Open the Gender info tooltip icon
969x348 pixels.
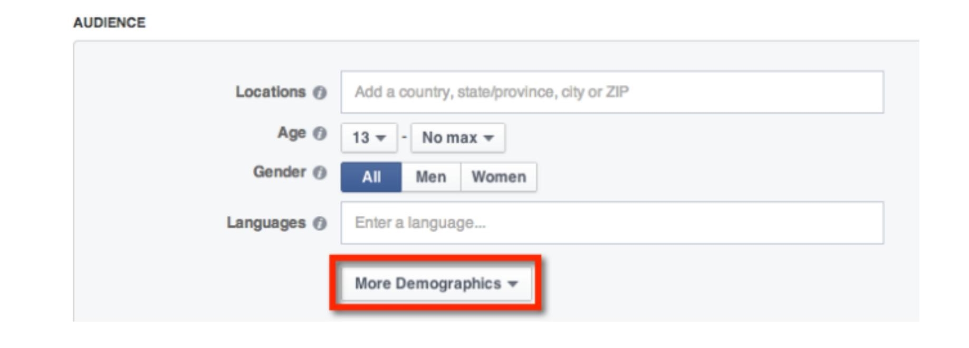point(320,173)
